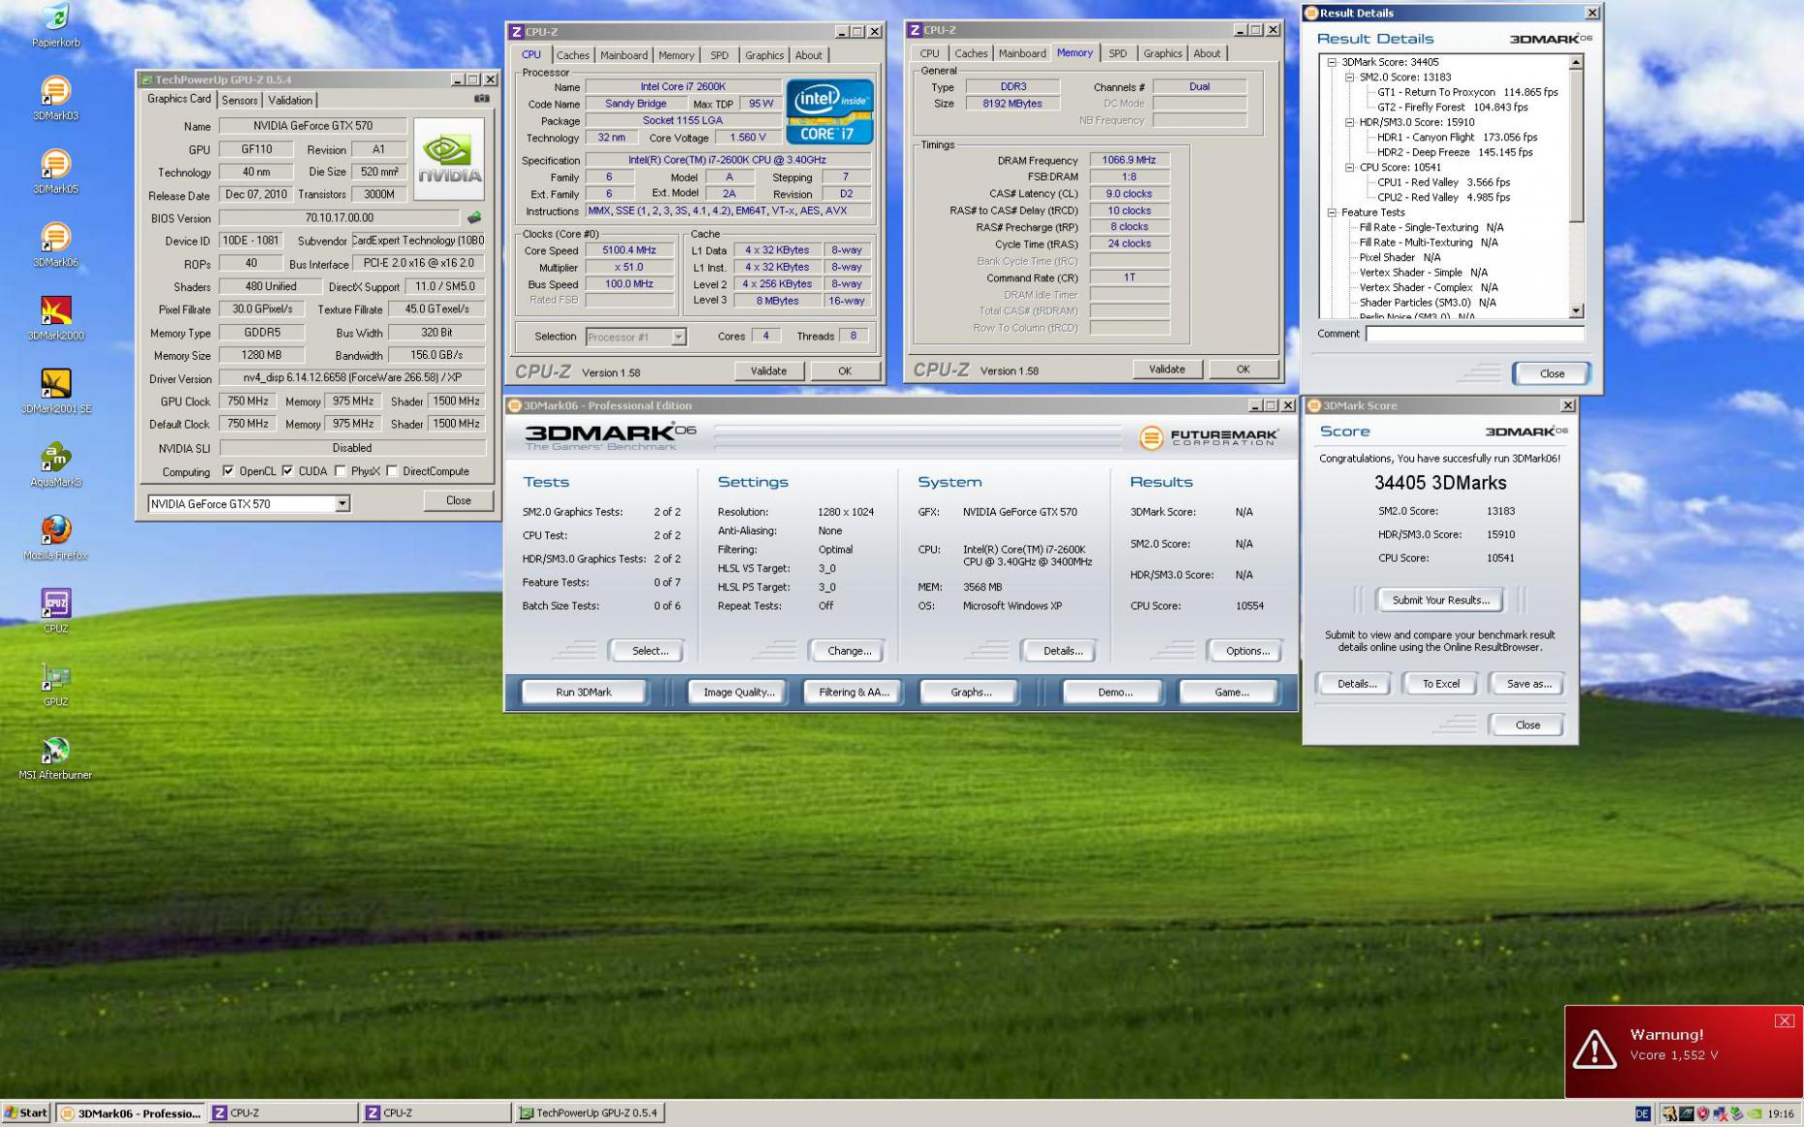Click the DE language indicator in the system tray
1804x1127 pixels.
[x=1642, y=1113]
